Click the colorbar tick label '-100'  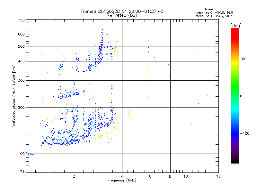(x=244, y=133)
